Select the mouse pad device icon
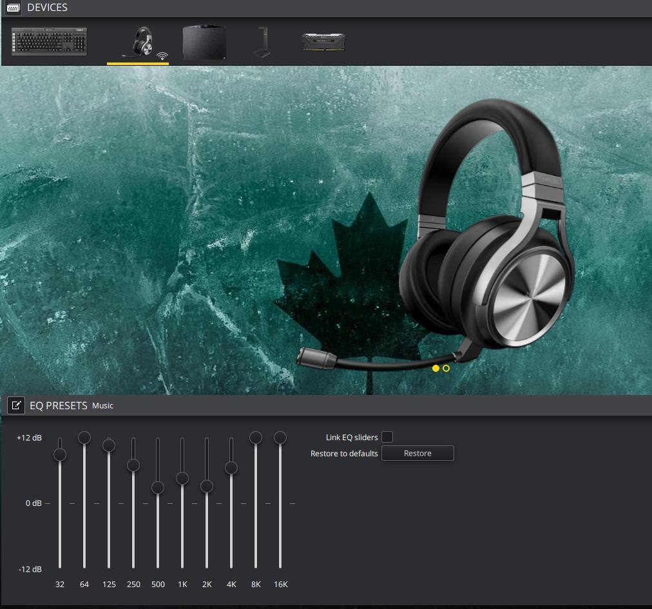The height and width of the screenshot is (609, 652). click(x=204, y=43)
